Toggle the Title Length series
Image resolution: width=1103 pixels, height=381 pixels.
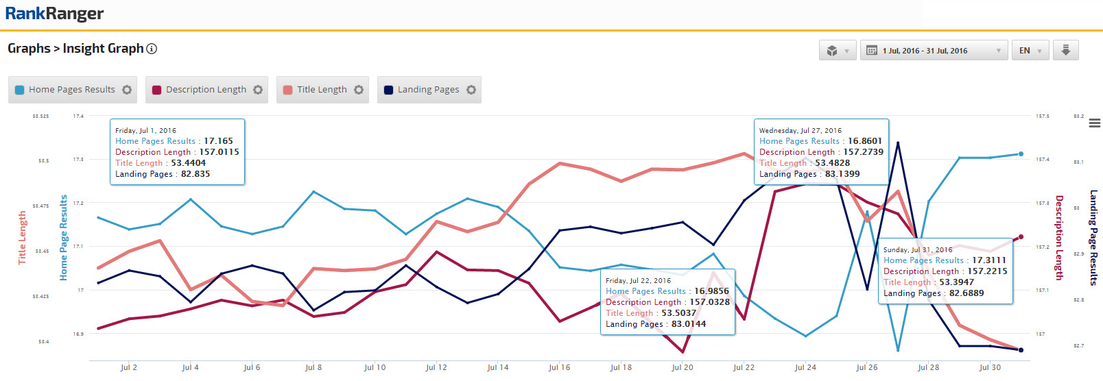[321, 90]
